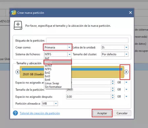This screenshot has width=148, height=128.
Task: Click the left arrow beside partition bar
Action: point(17,72)
